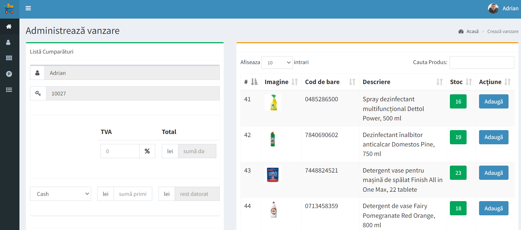Go to Acasă breadcrumb link
521x230 pixels.
point(472,32)
